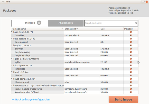This screenshot has height=104, width=149.
Task: Click the Included count badge showing 30
Action: 39,23
